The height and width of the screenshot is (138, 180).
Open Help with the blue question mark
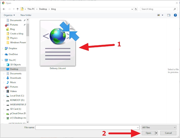[175, 15]
